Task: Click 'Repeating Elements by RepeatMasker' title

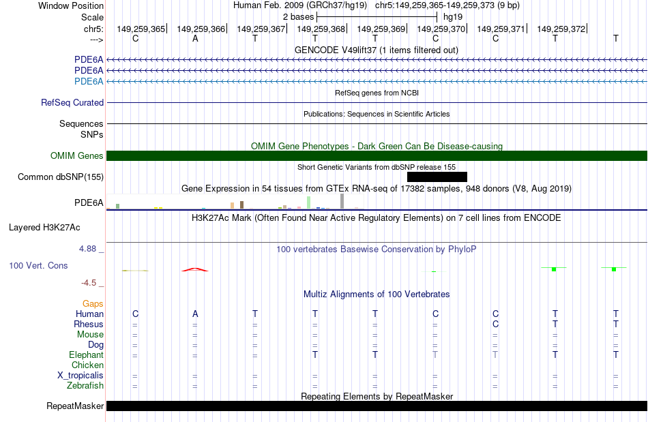Action: tap(377, 396)
